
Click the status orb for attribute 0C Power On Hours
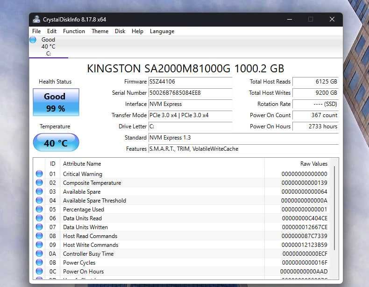click(x=39, y=271)
